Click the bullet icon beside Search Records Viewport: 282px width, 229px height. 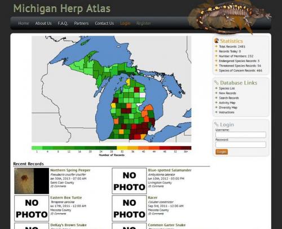click(x=216, y=98)
